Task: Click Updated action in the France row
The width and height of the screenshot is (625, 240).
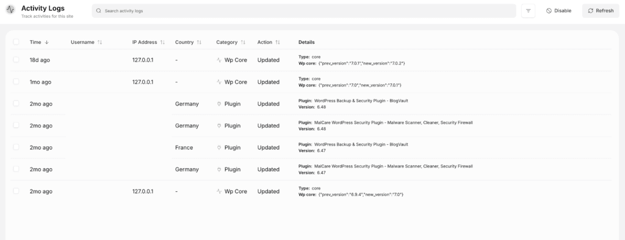Action: click(x=269, y=147)
